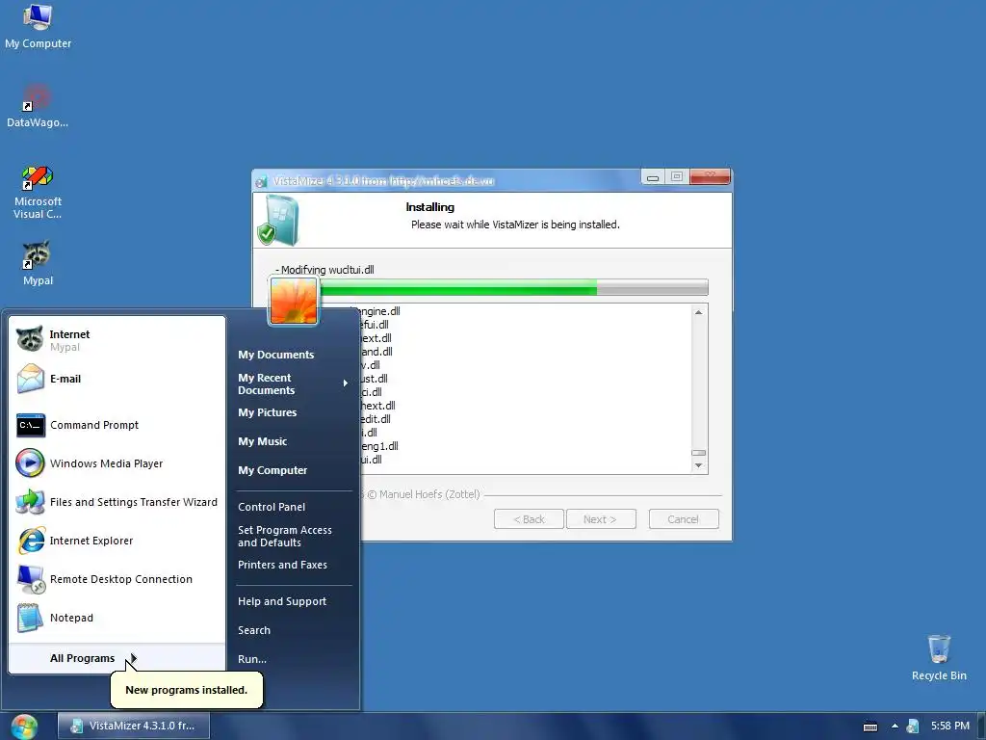The image size is (986, 740).
Task: Click the log scrollbar thumb
Action: (x=698, y=453)
